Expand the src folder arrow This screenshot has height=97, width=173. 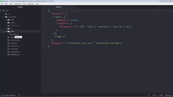tap(6, 29)
